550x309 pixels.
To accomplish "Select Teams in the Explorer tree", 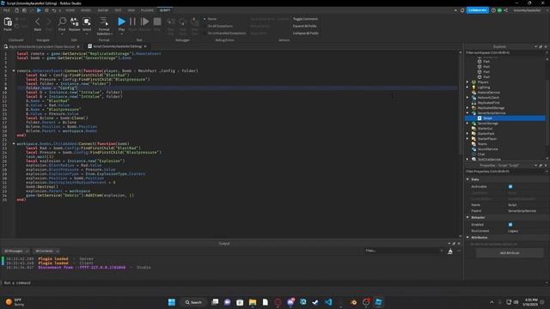I will (x=482, y=144).
